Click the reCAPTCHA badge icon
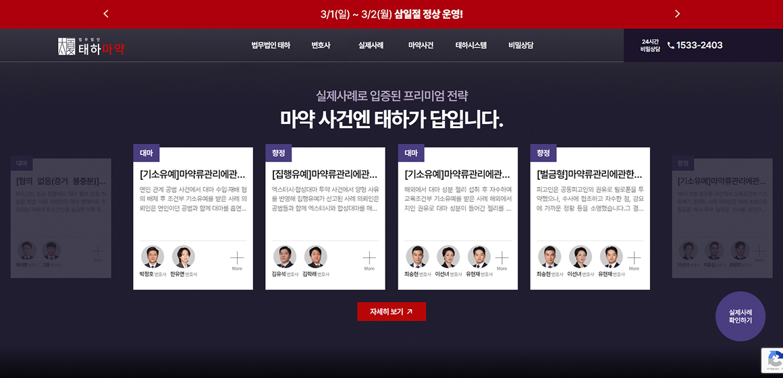 tap(772, 360)
